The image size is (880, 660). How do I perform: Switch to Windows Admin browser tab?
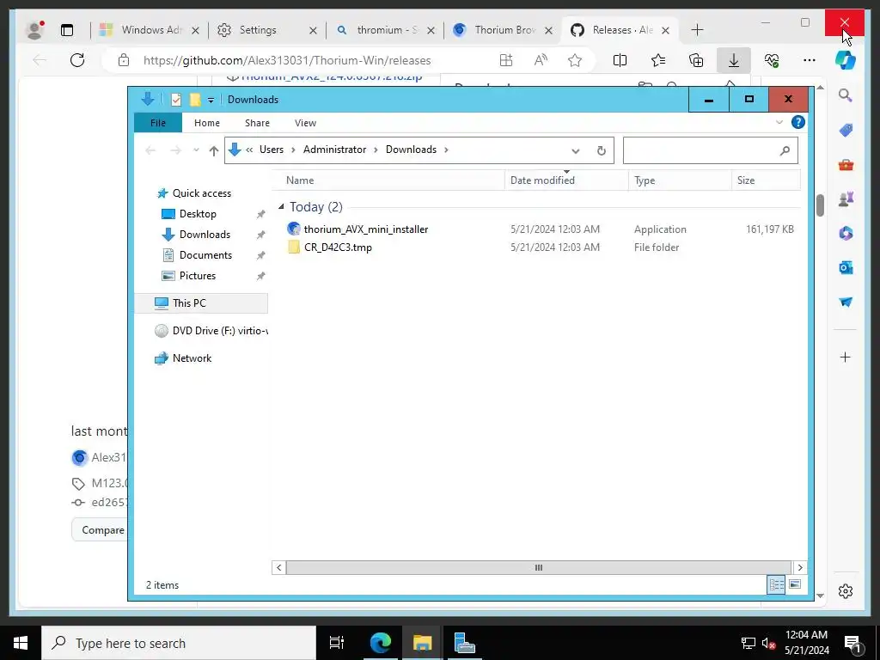(150, 30)
